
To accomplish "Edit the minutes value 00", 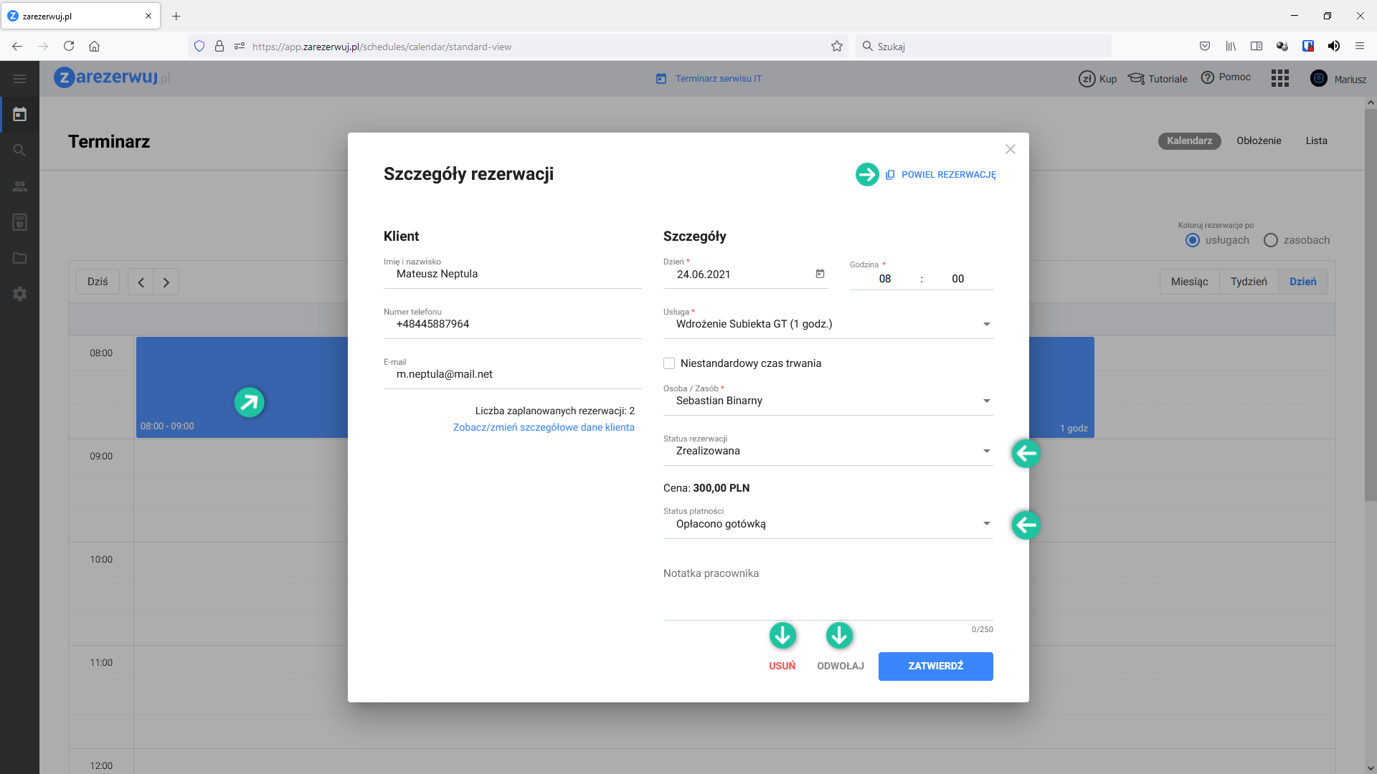I will tap(958, 279).
